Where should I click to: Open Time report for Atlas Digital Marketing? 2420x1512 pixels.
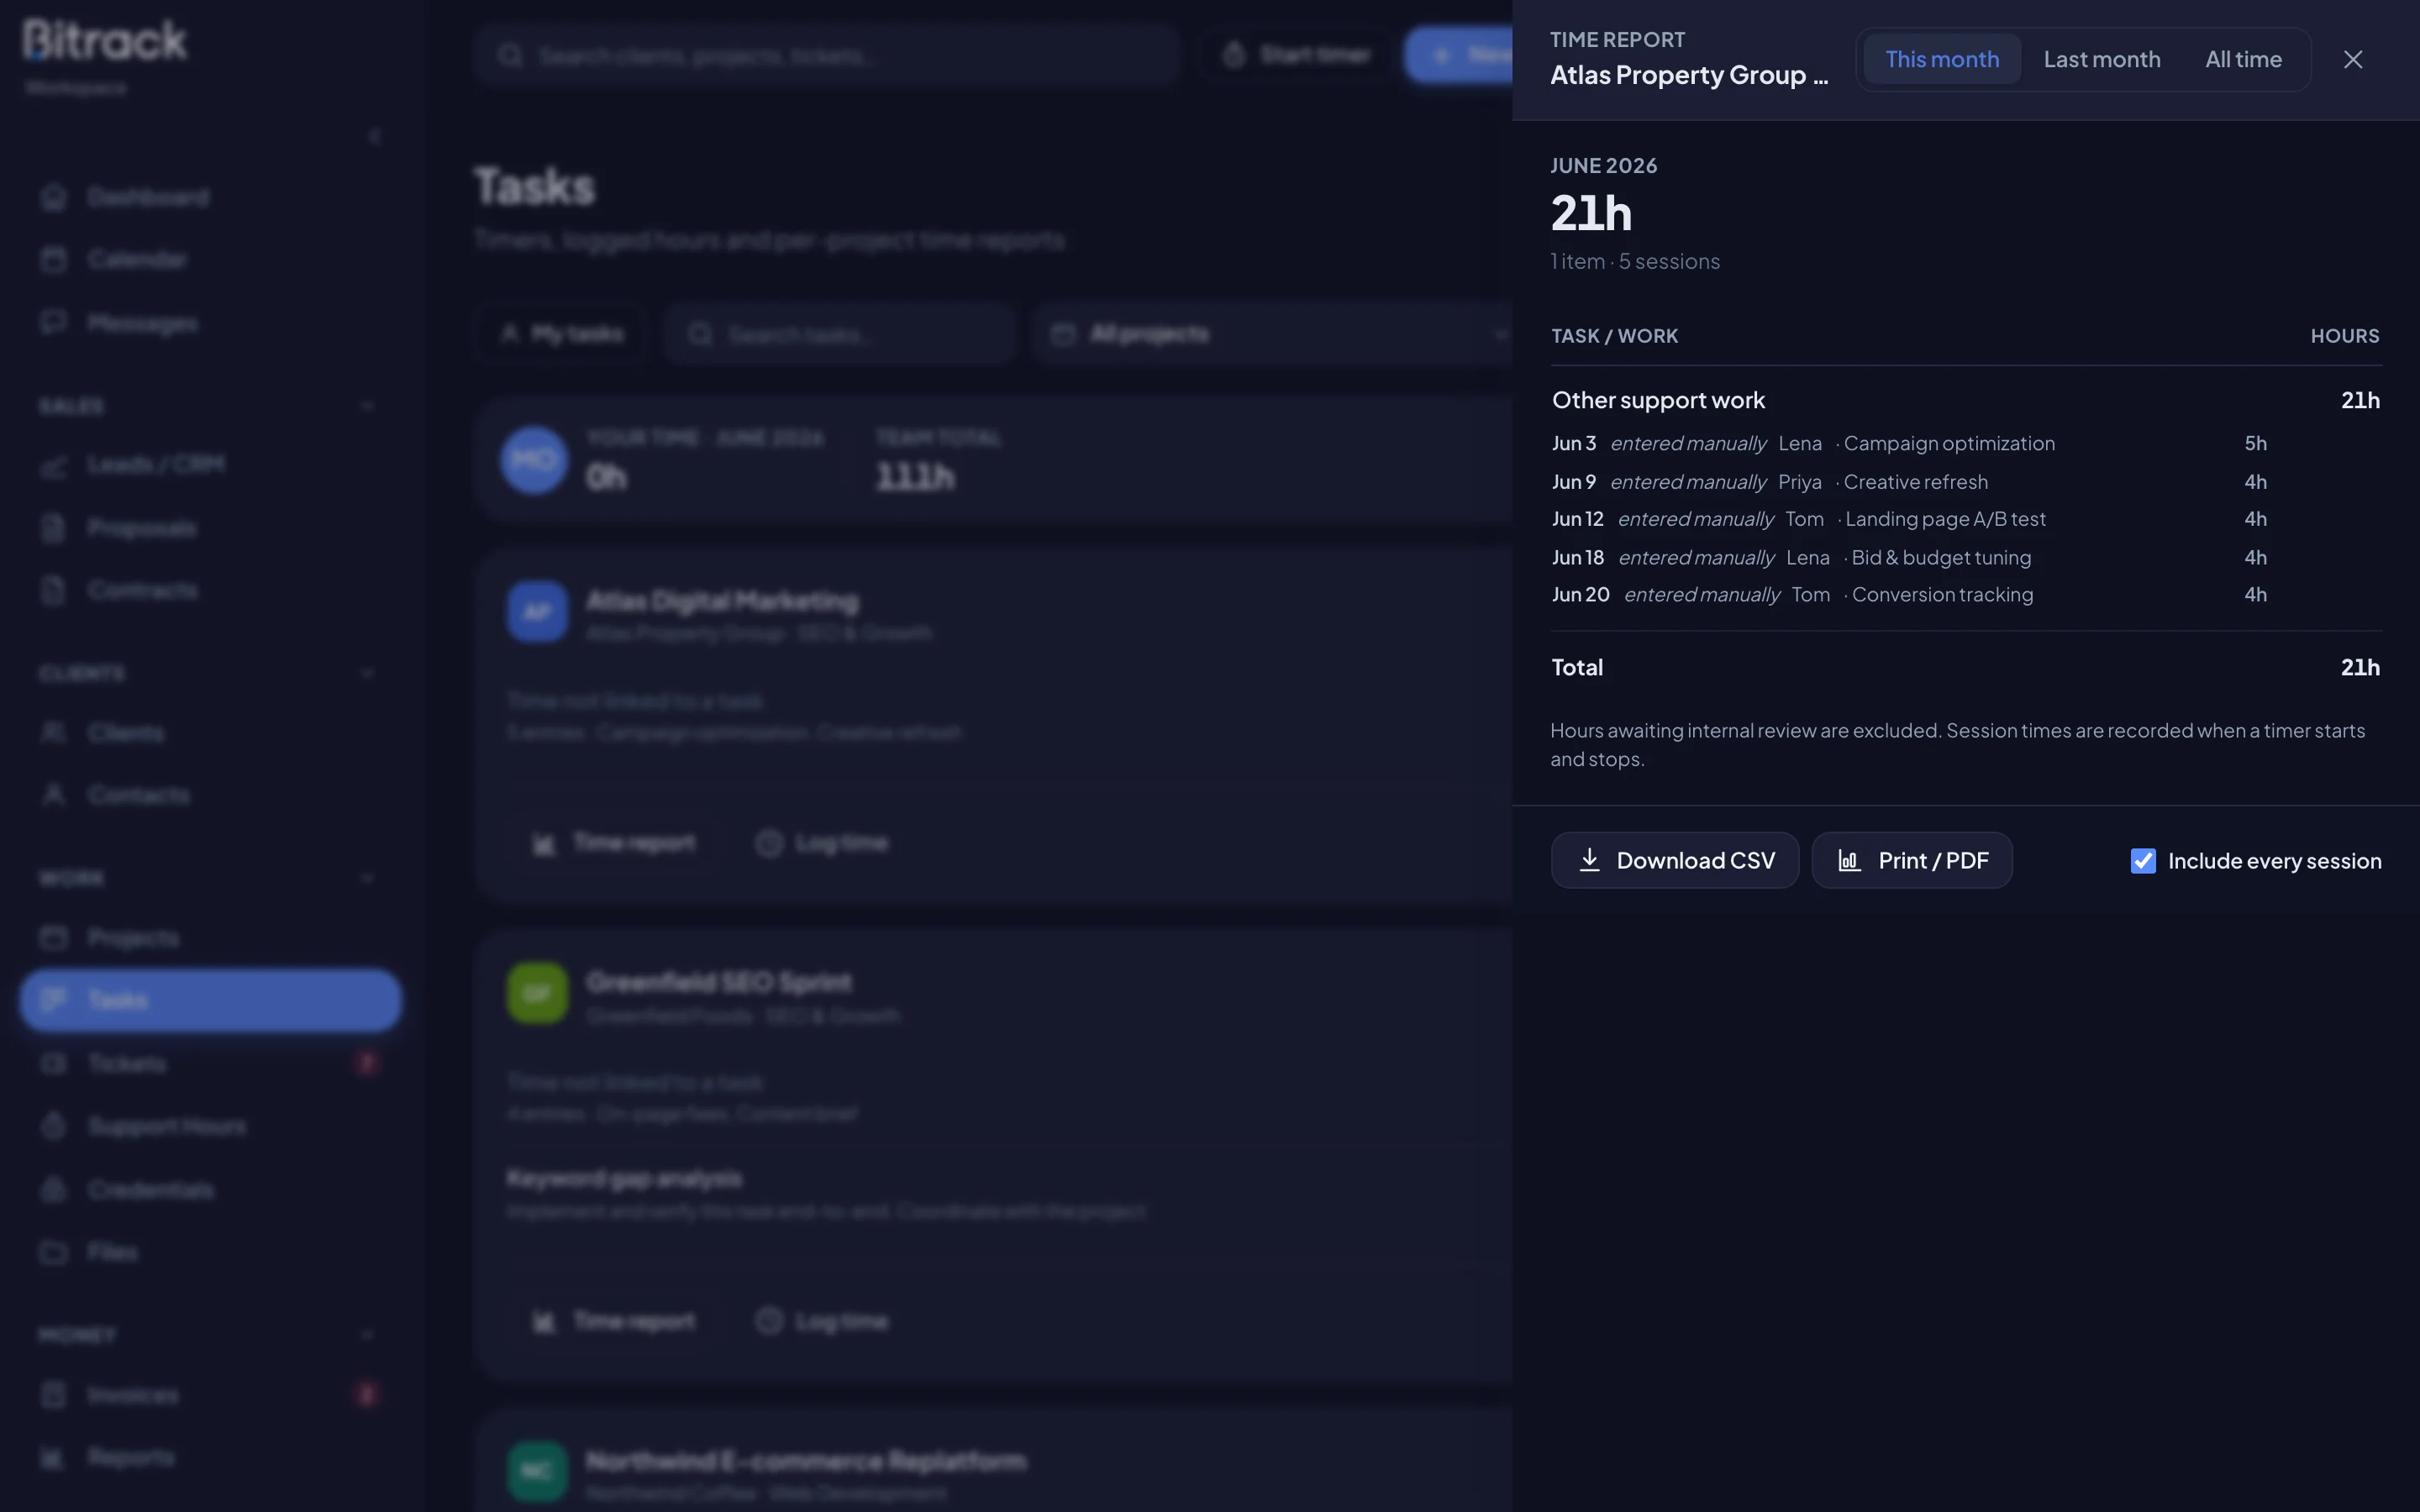[x=613, y=843]
